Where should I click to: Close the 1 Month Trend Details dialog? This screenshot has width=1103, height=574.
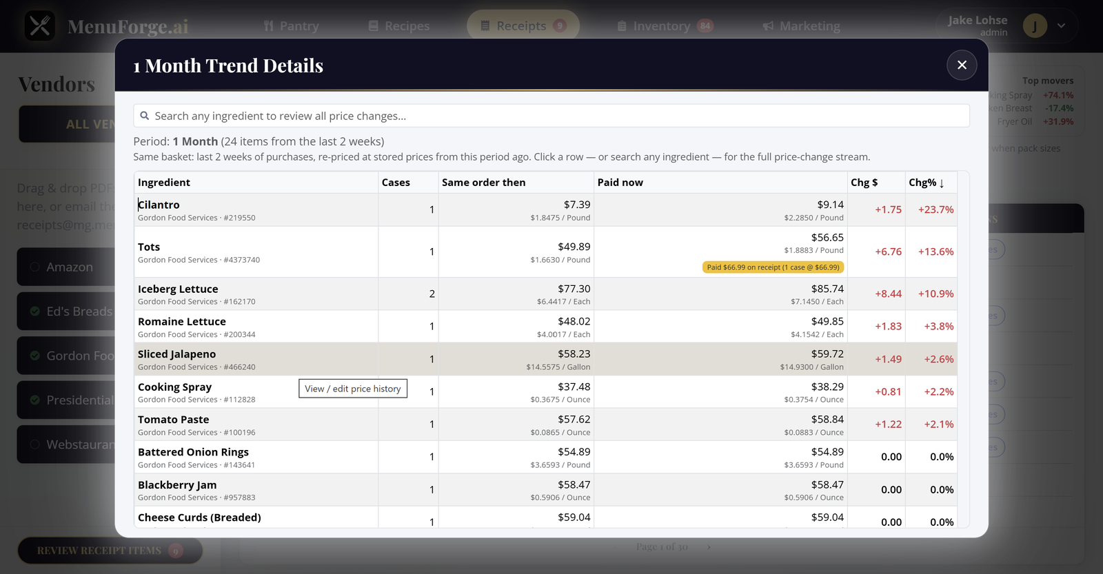[962, 65]
